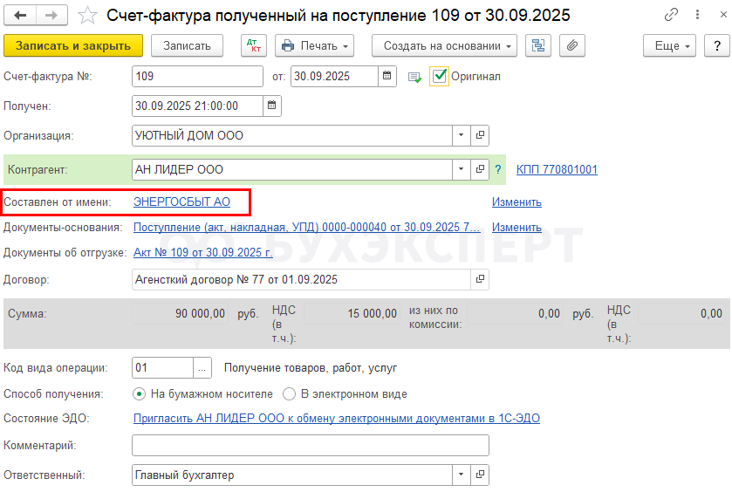
Task: Open the three-dot options menu in header
Action: tap(697, 15)
